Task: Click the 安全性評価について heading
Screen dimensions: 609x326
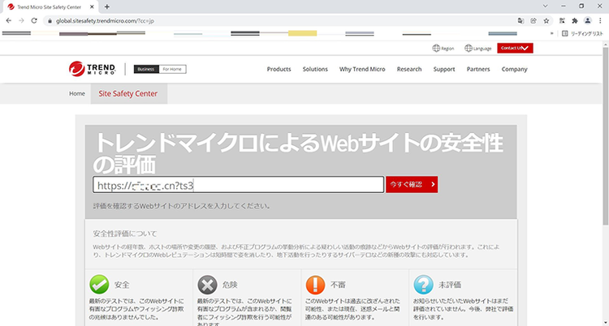Action: coord(125,234)
